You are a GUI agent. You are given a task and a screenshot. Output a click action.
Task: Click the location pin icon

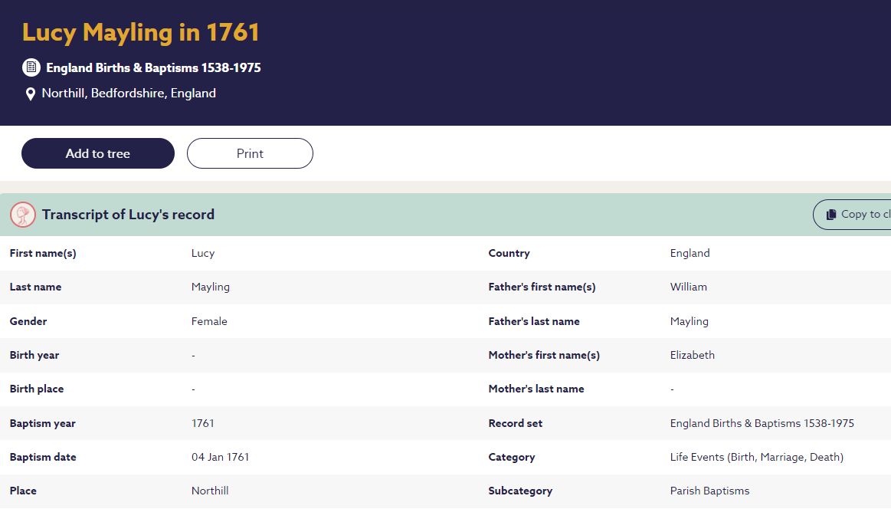pyautogui.click(x=31, y=94)
